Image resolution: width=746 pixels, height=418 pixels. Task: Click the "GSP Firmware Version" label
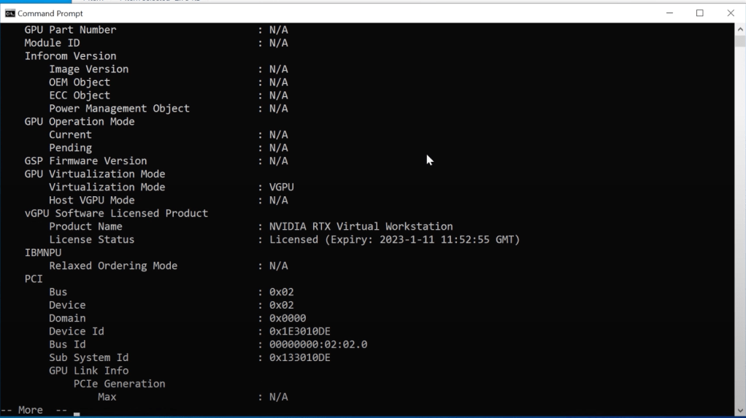(x=85, y=160)
